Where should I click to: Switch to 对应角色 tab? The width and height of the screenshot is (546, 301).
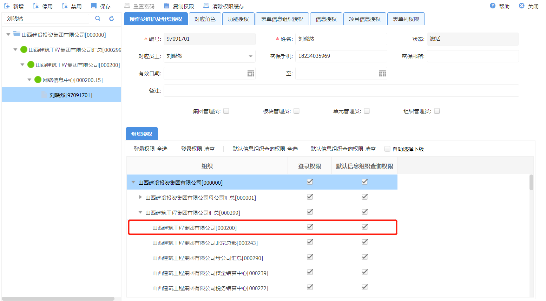pyautogui.click(x=205, y=19)
